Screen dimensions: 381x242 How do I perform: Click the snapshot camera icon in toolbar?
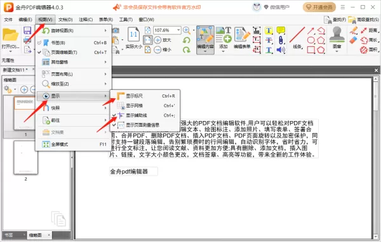pos(116,30)
